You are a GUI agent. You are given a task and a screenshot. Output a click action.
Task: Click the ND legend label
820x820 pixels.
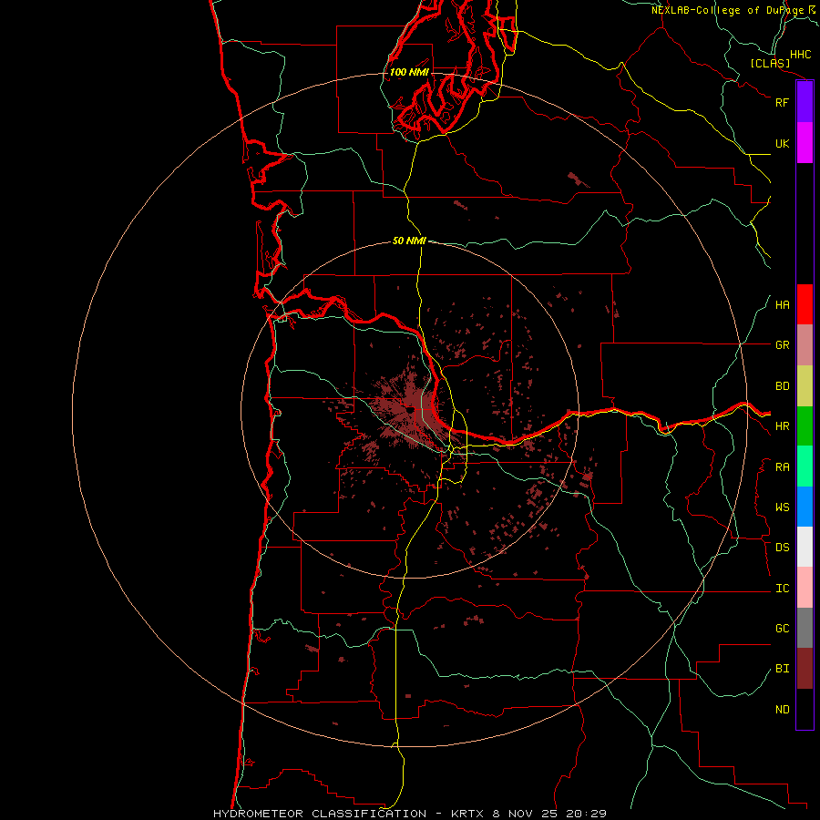783,710
